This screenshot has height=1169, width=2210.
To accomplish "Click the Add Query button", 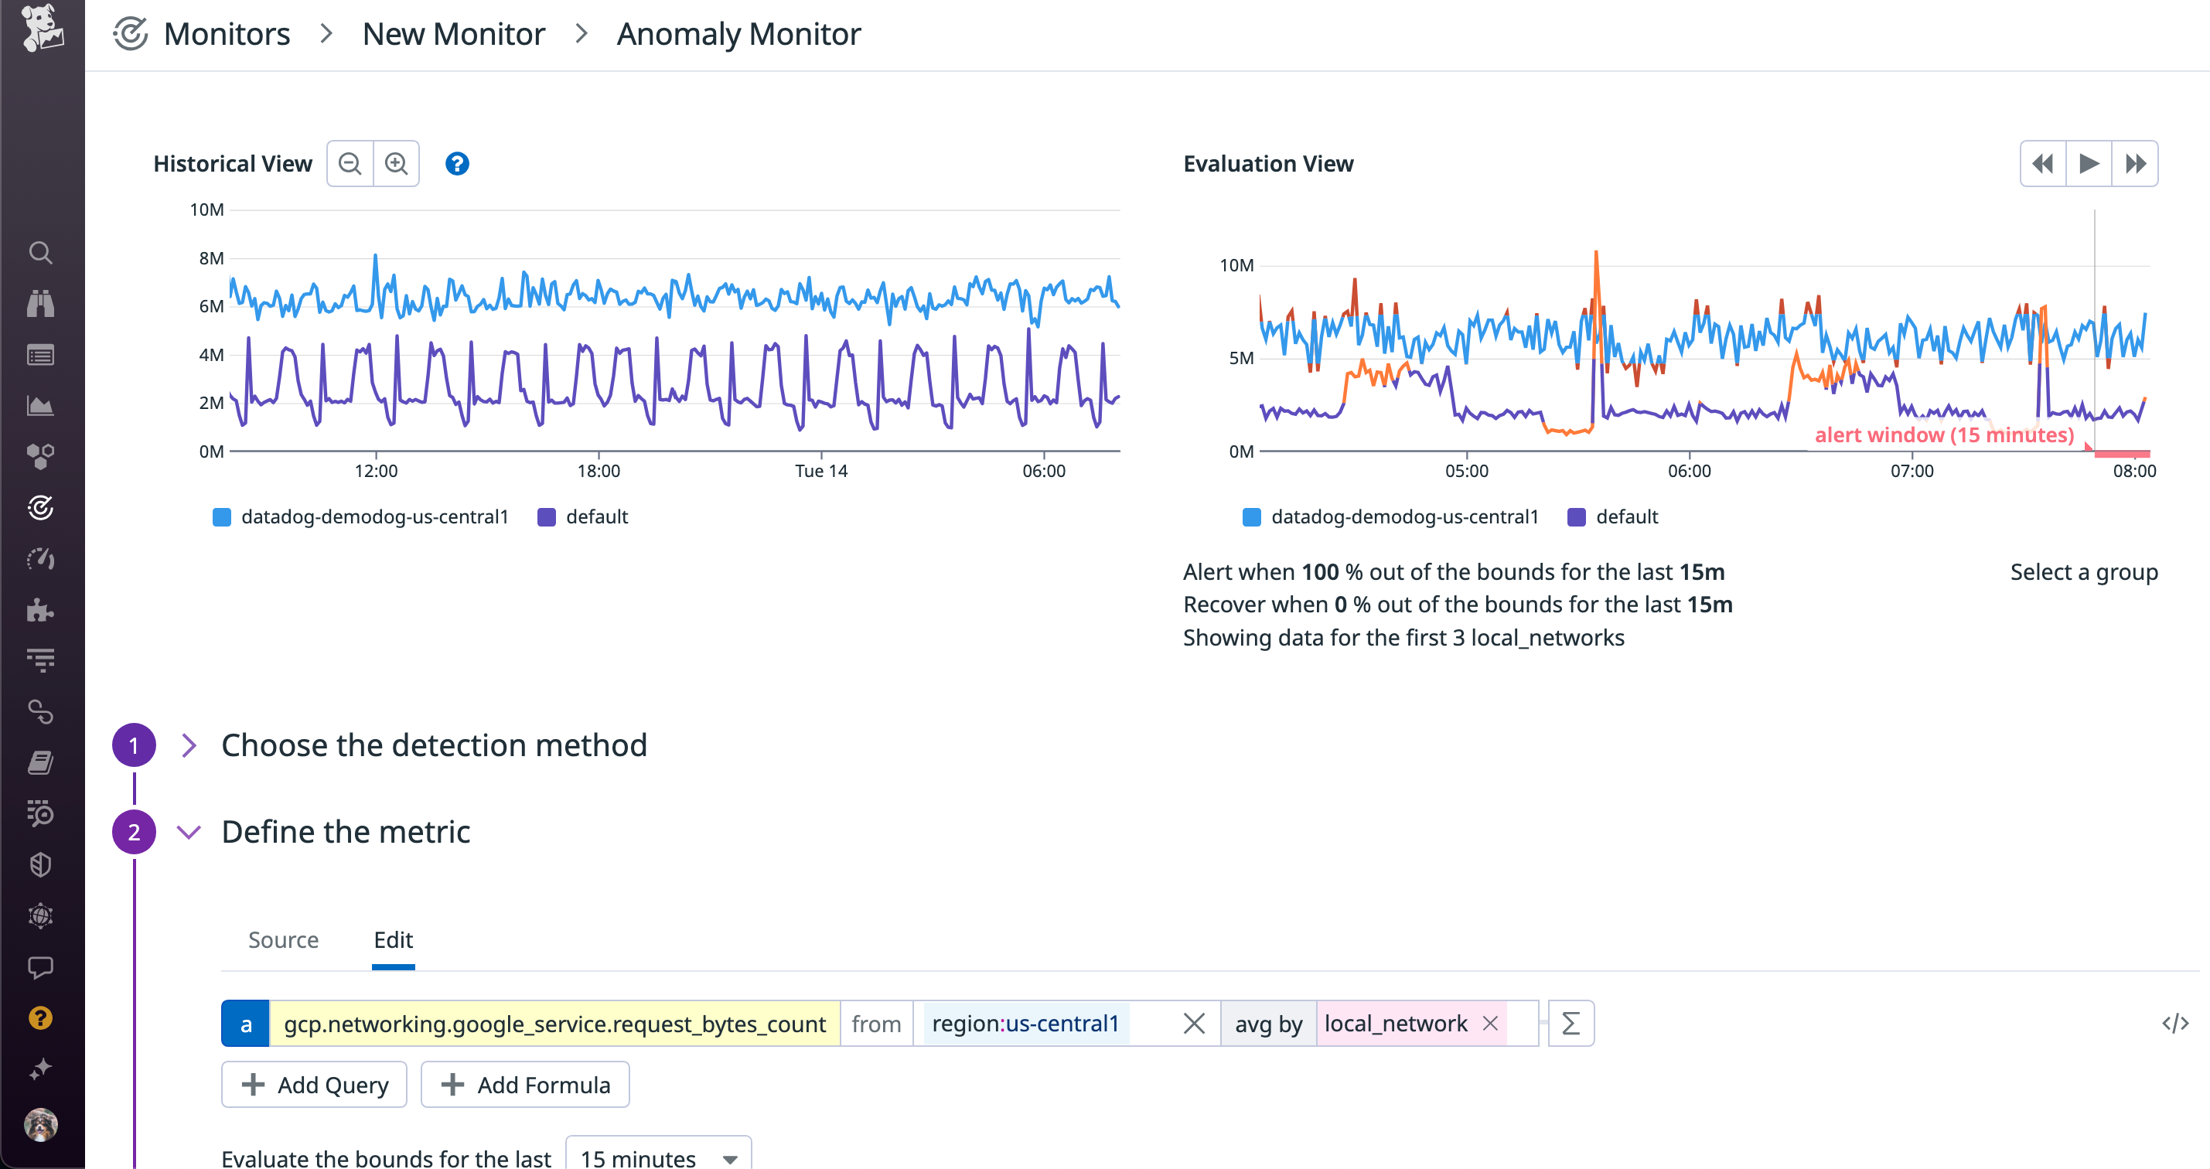I will point(314,1084).
